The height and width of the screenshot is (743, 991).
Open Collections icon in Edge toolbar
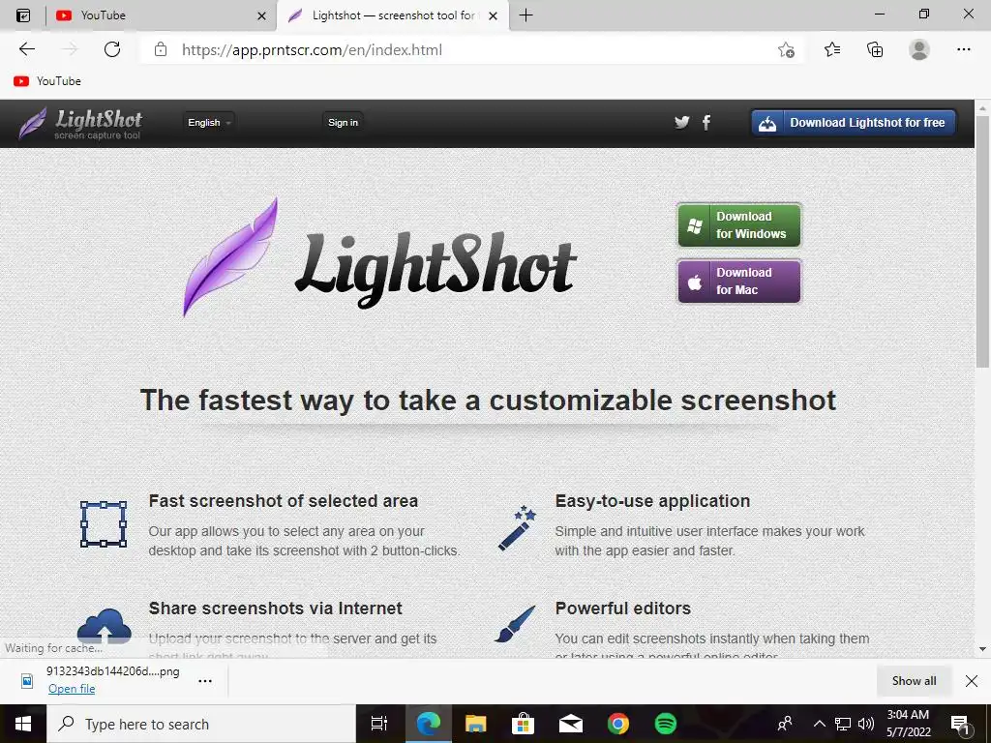click(x=875, y=49)
